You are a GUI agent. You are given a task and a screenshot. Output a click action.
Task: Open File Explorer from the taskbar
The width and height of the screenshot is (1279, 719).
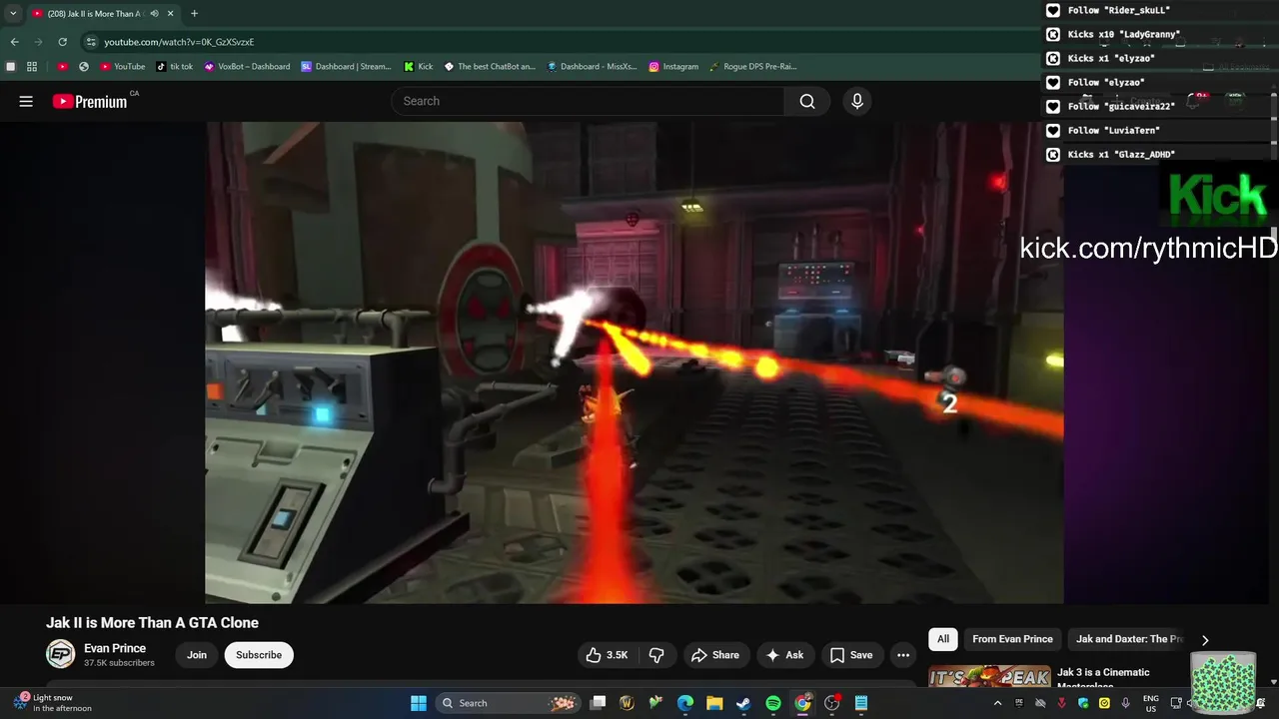pos(714,703)
